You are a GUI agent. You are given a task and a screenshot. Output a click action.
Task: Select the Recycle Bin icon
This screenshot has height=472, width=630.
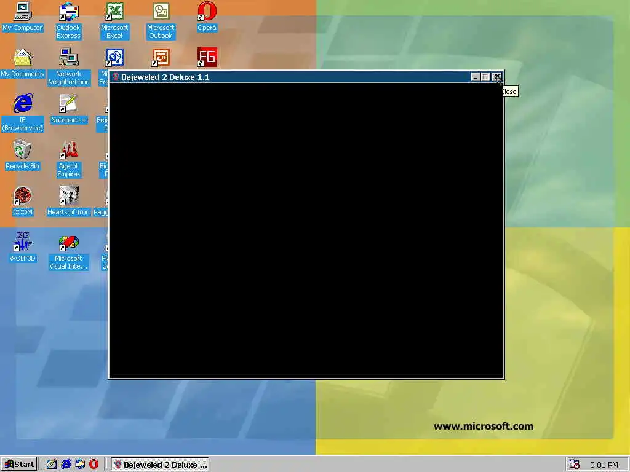point(23,155)
